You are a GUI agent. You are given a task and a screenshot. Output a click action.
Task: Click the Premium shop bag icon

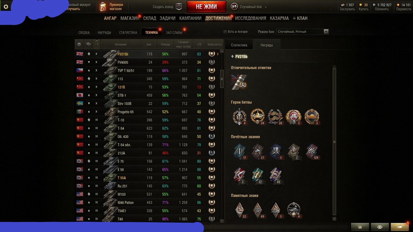click(103, 7)
